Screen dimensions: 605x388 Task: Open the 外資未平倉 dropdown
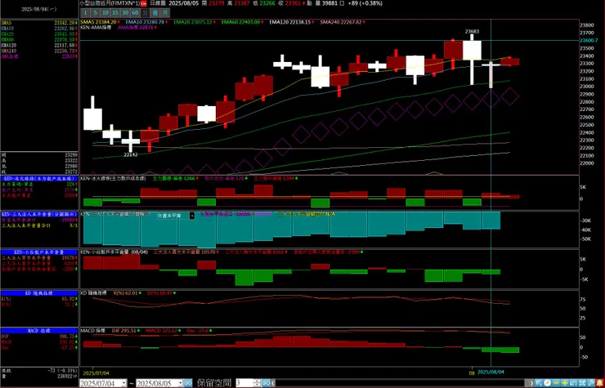pyautogui.click(x=192, y=216)
